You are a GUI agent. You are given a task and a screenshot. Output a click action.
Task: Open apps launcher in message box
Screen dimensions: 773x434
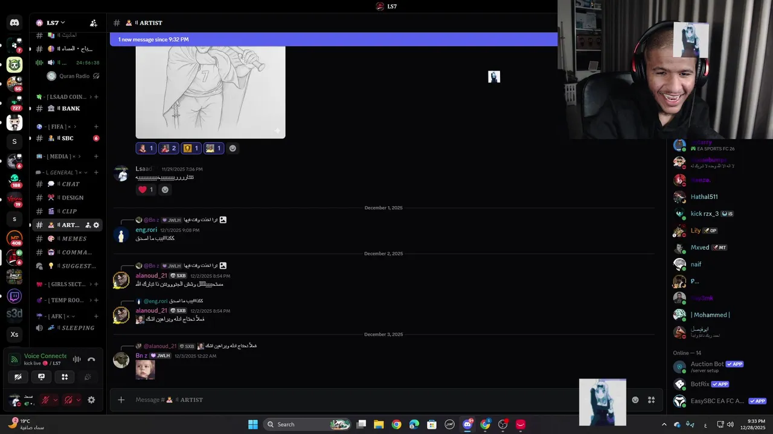pos(651,400)
